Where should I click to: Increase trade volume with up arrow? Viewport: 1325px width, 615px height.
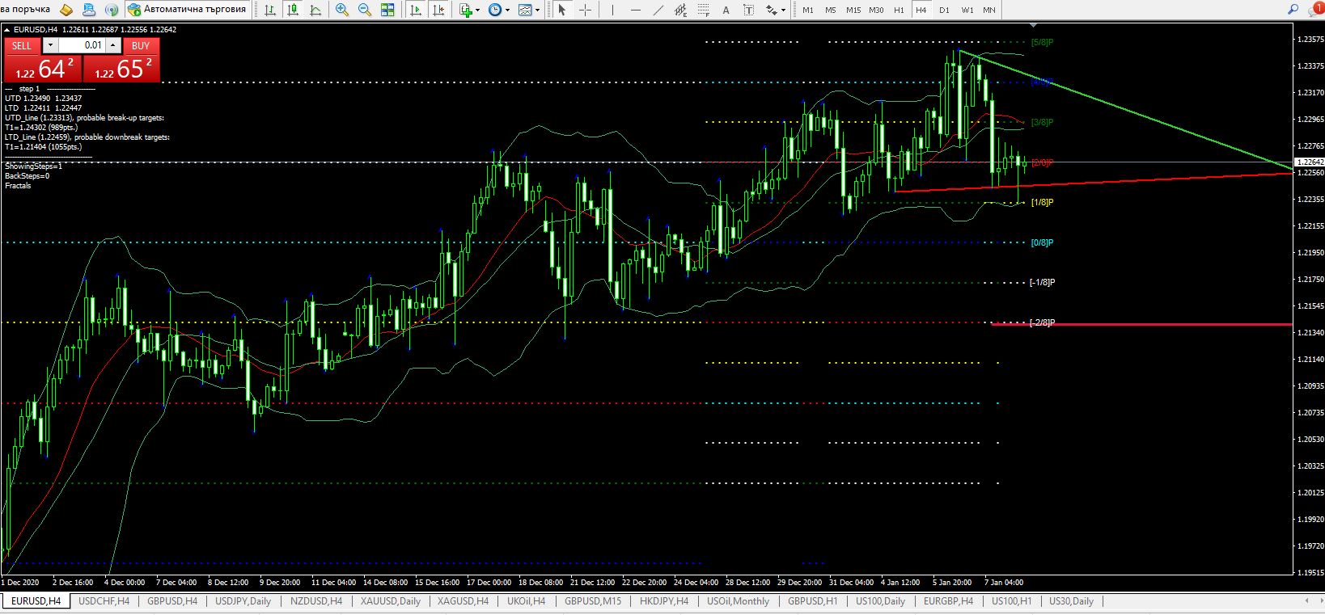[x=112, y=45]
